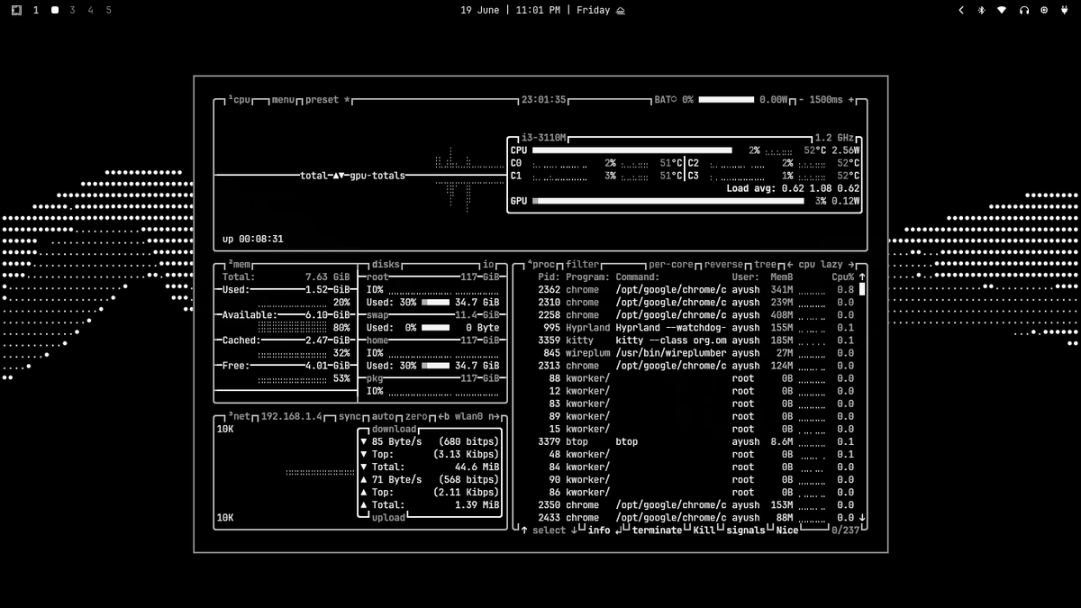This screenshot has height=608, width=1081.
Task: Switch to workspace 1 in the top bar
Action: click(36, 10)
